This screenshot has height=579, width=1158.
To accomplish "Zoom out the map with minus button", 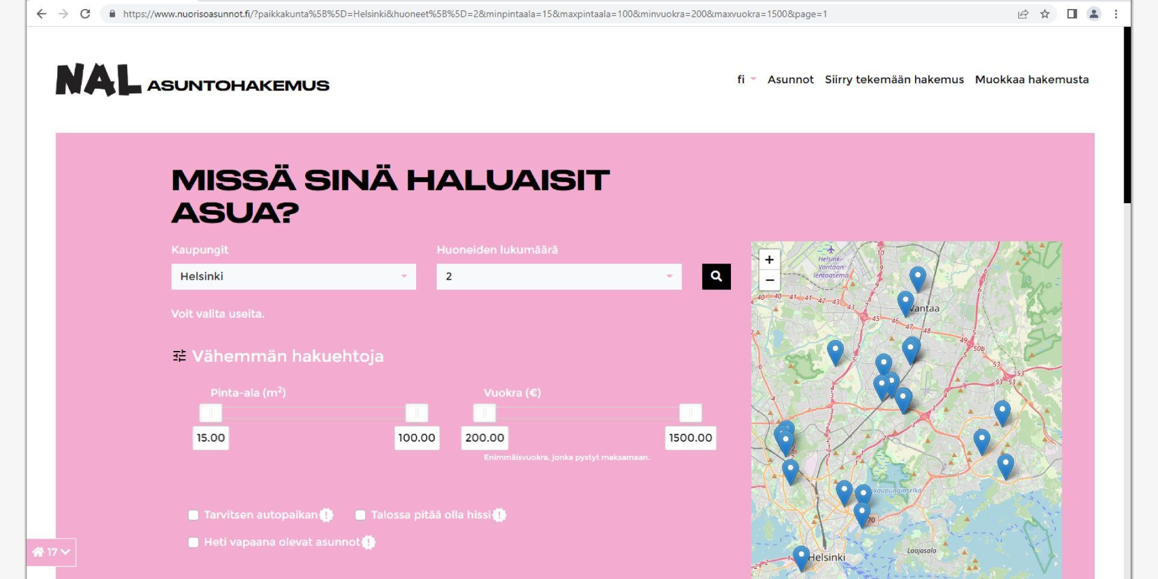I will point(769,280).
